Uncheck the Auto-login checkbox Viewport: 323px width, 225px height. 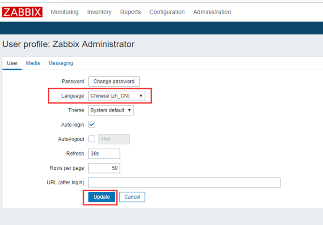point(92,124)
